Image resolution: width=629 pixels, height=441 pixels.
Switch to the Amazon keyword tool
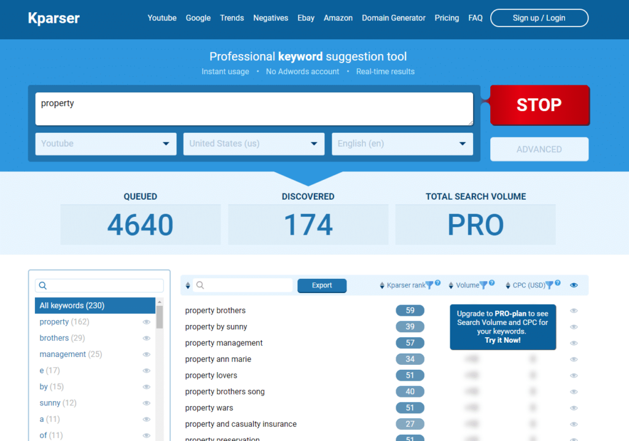point(338,18)
